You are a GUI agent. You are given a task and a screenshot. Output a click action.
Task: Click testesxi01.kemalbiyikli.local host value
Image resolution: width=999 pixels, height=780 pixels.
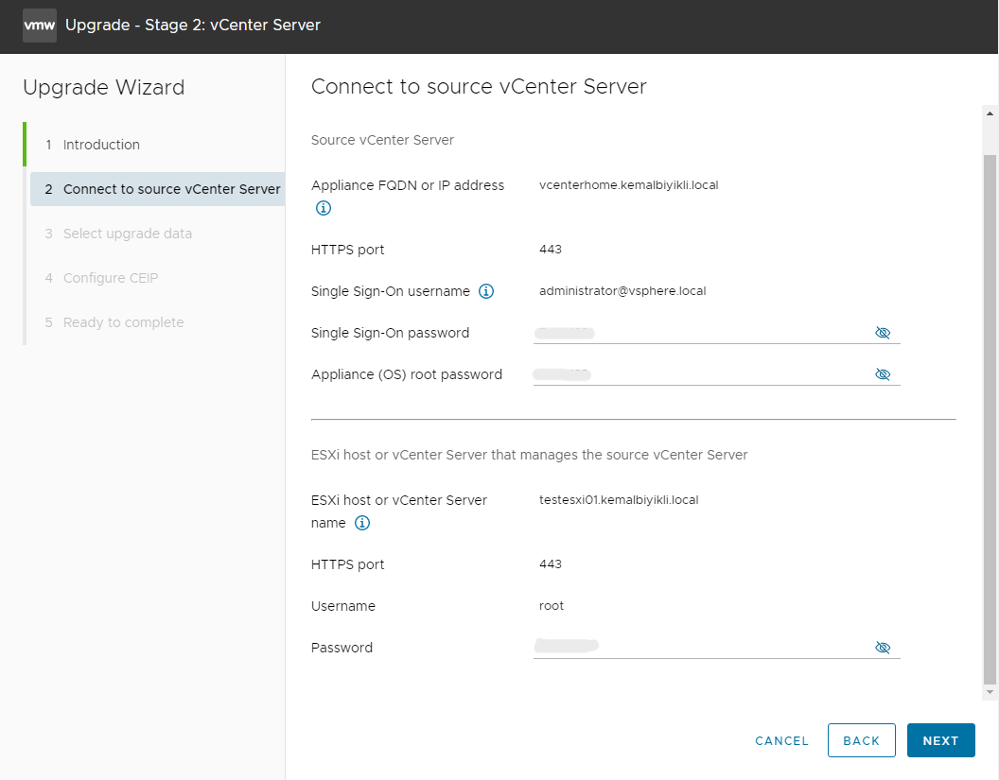pos(619,500)
